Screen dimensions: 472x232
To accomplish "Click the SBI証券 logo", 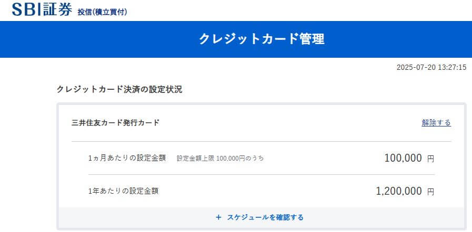I will 42,9.
